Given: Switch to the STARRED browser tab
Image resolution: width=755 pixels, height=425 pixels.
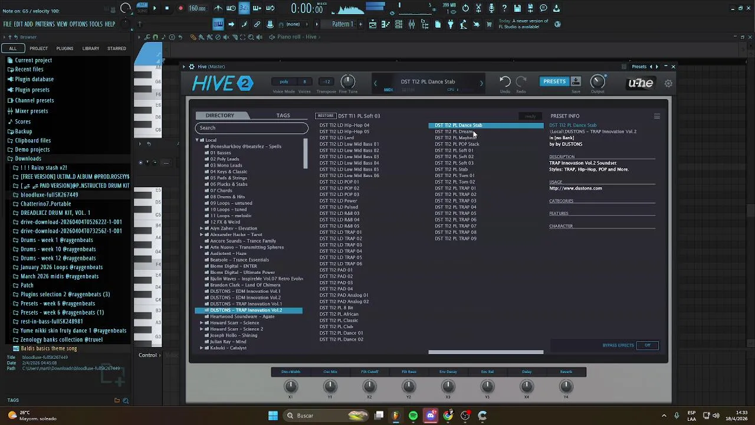Looking at the screenshot, I should click(x=117, y=48).
